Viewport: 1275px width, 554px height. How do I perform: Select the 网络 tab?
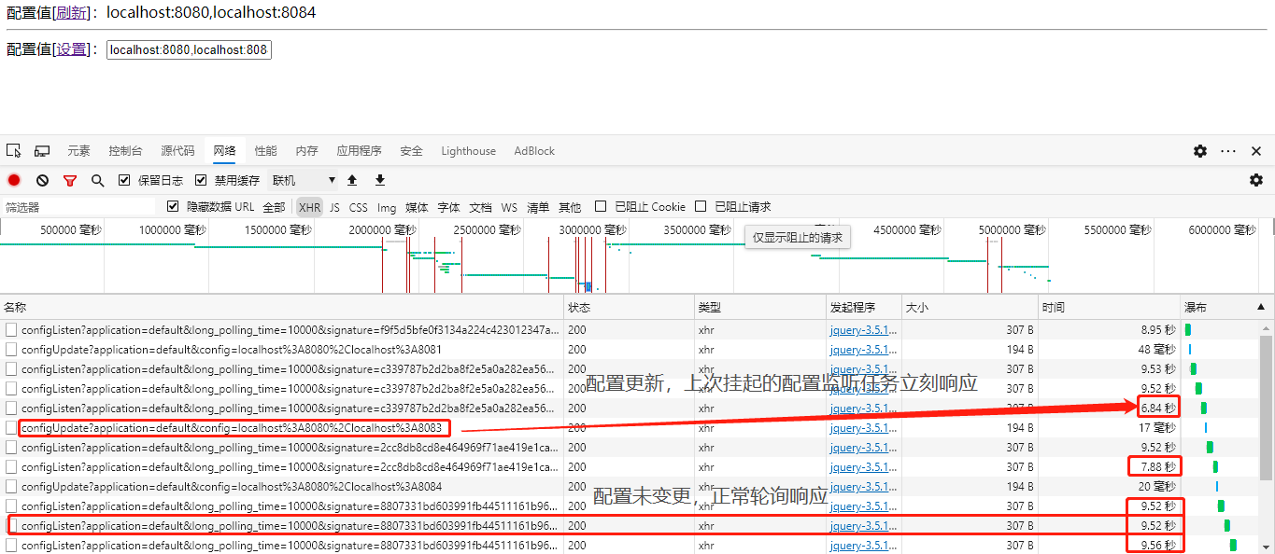point(224,150)
